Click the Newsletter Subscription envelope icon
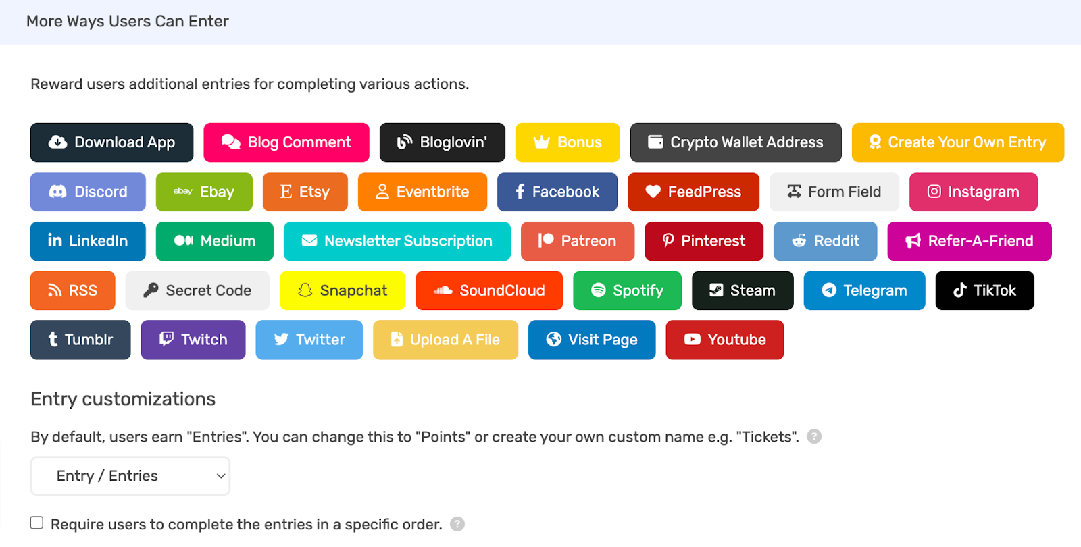The height and width of the screenshot is (547, 1081). coord(309,240)
